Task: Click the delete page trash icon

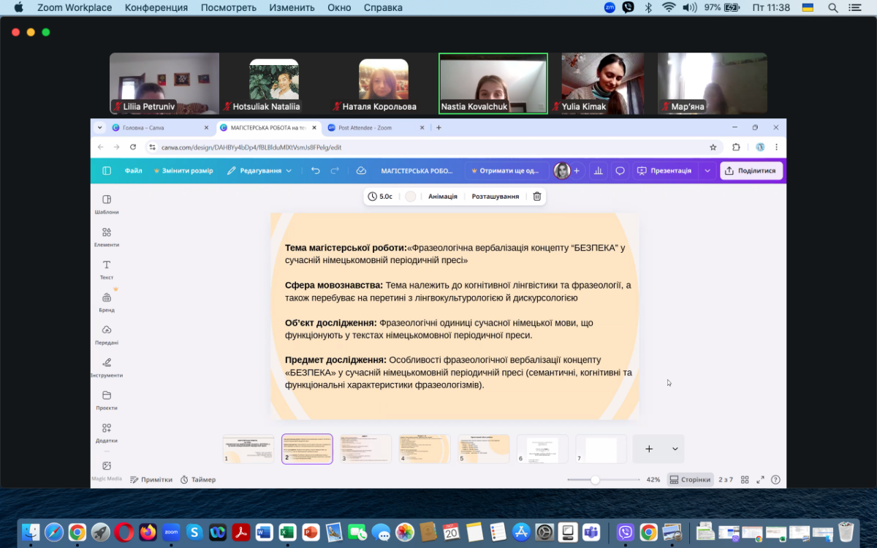Action: pyautogui.click(x=536, y=197)
